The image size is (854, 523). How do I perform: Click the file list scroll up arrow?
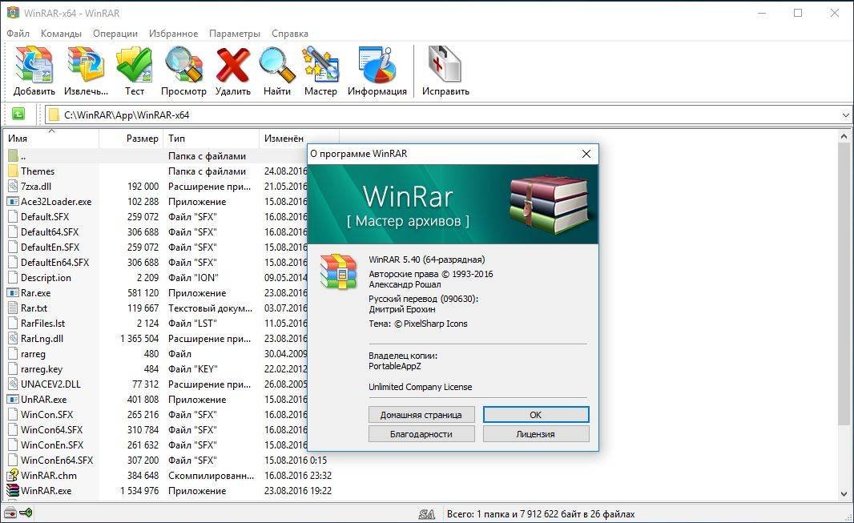[844, 137]
